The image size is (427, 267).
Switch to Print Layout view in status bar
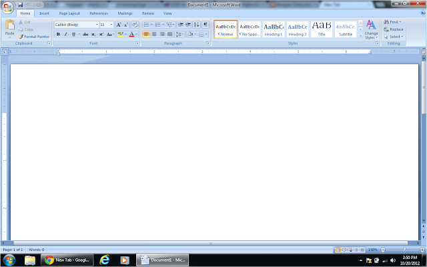(338, 250)
